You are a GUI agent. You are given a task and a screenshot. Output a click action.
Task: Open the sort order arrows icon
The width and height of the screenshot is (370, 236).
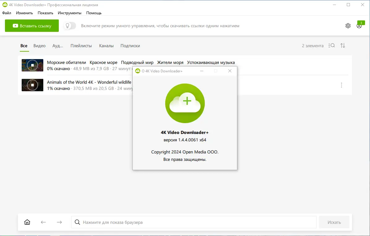click(x=343, y=45)
